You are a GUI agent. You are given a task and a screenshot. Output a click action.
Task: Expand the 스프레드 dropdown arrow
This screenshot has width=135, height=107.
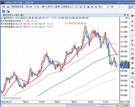[x=71, y=7]
